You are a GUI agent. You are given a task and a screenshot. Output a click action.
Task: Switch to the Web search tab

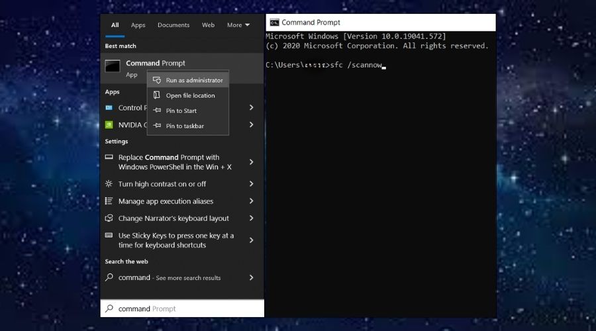coord(208,25)
